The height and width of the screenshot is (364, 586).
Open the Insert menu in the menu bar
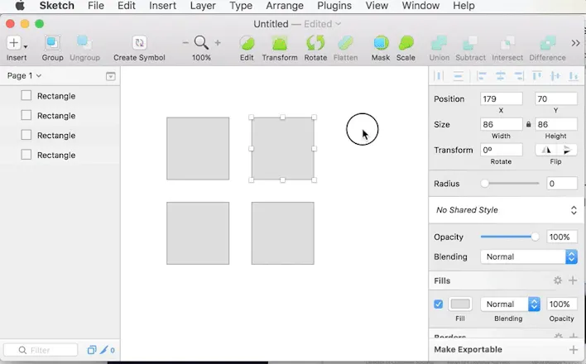pos(162,6)
